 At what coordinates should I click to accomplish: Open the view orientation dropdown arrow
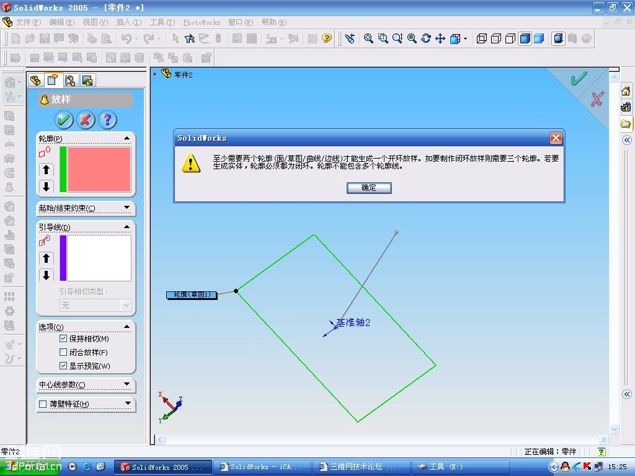pos(465,39)
